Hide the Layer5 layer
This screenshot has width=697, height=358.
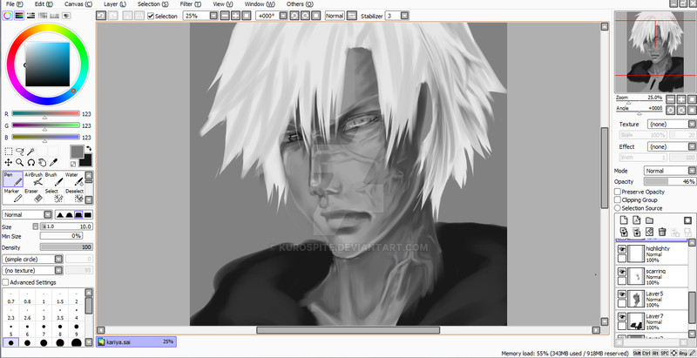(x=622, y=294)
